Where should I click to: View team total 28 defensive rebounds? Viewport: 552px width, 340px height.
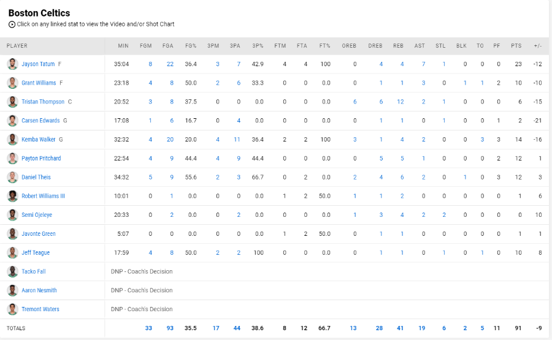(x=379, y=328)
